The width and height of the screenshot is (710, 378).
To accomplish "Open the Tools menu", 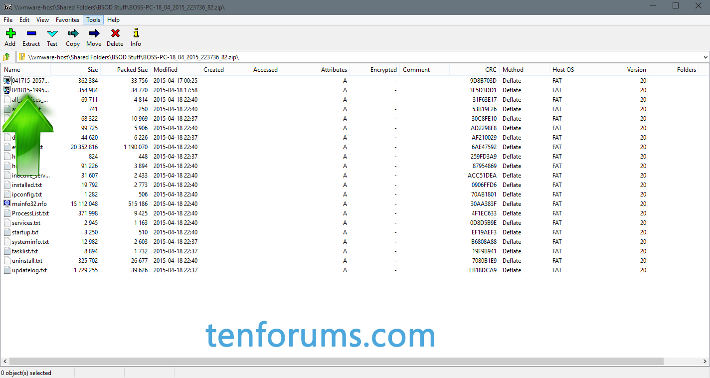I will tap(93, 19).
